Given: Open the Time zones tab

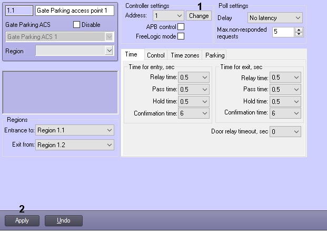Looking at the screenshot, I should point(185,55).
